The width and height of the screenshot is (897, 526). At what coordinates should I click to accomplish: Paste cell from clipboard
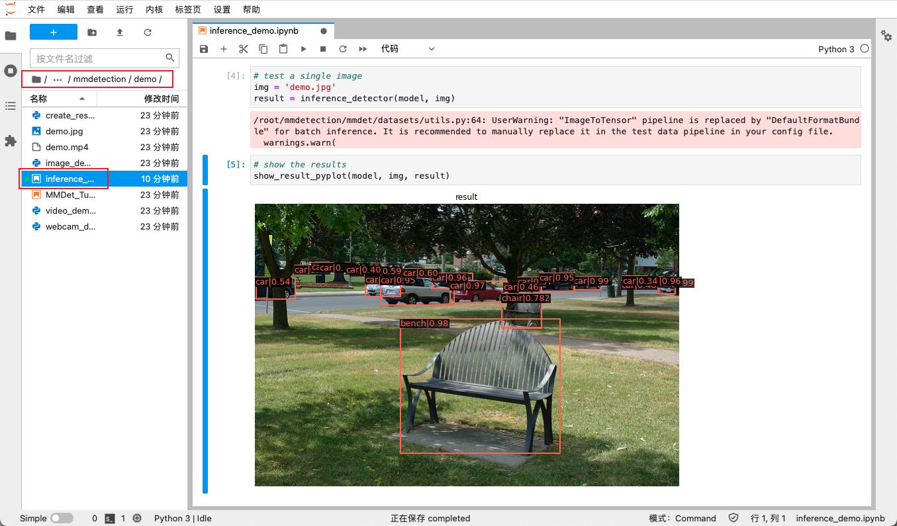(x=283, y=49)
